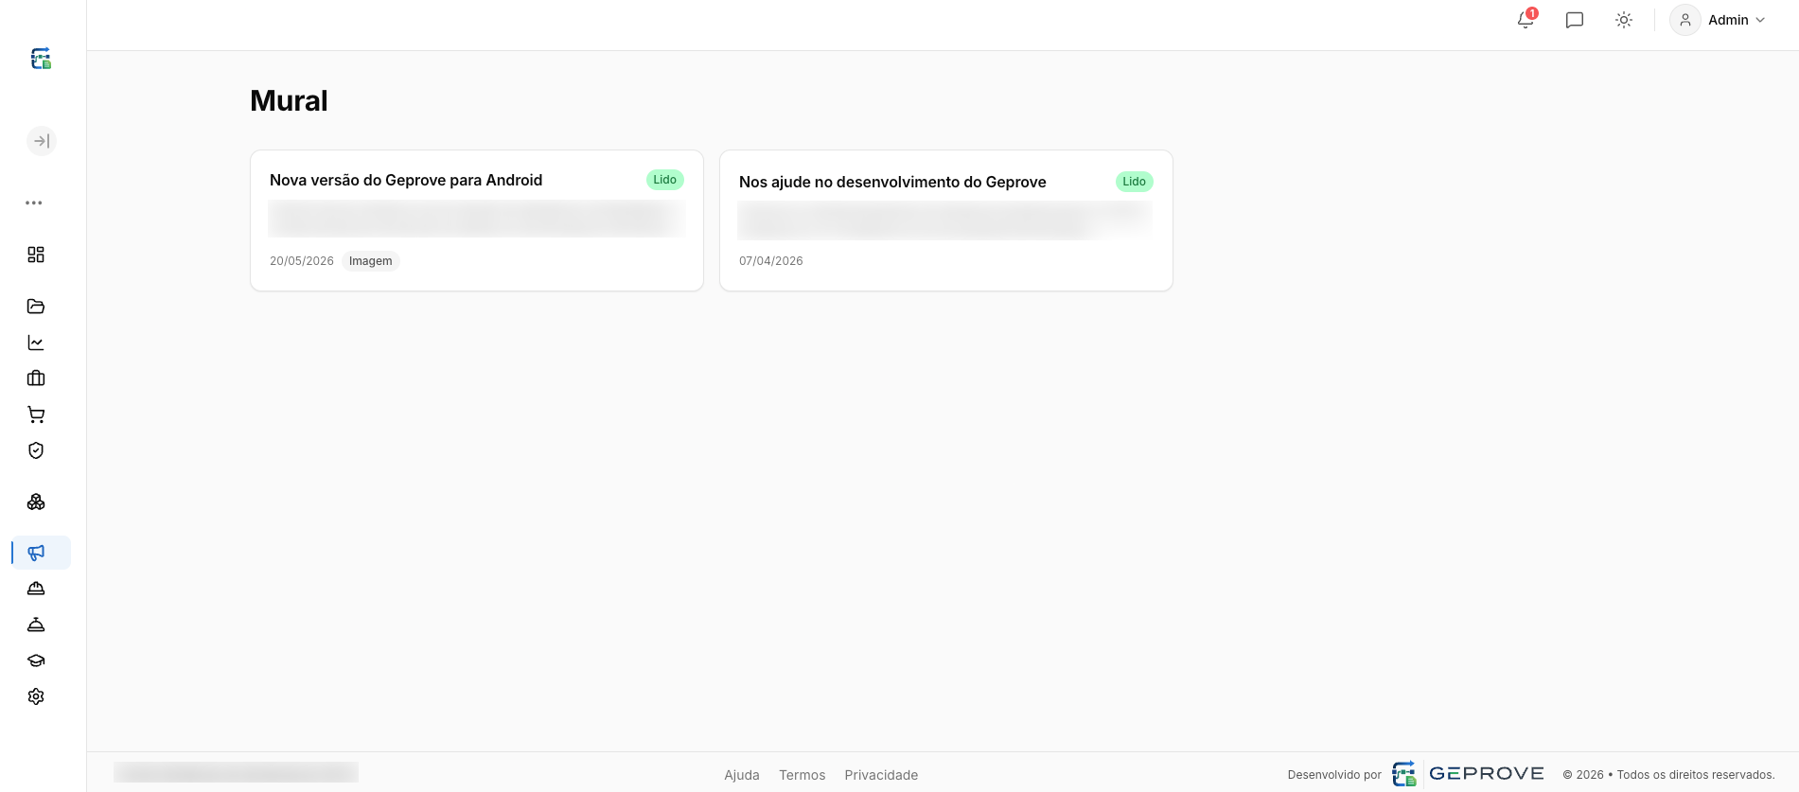Screen dimensions: 1799x792
Task: Toggle the light/dark theme sun icon
Action: click(1624, 20)
